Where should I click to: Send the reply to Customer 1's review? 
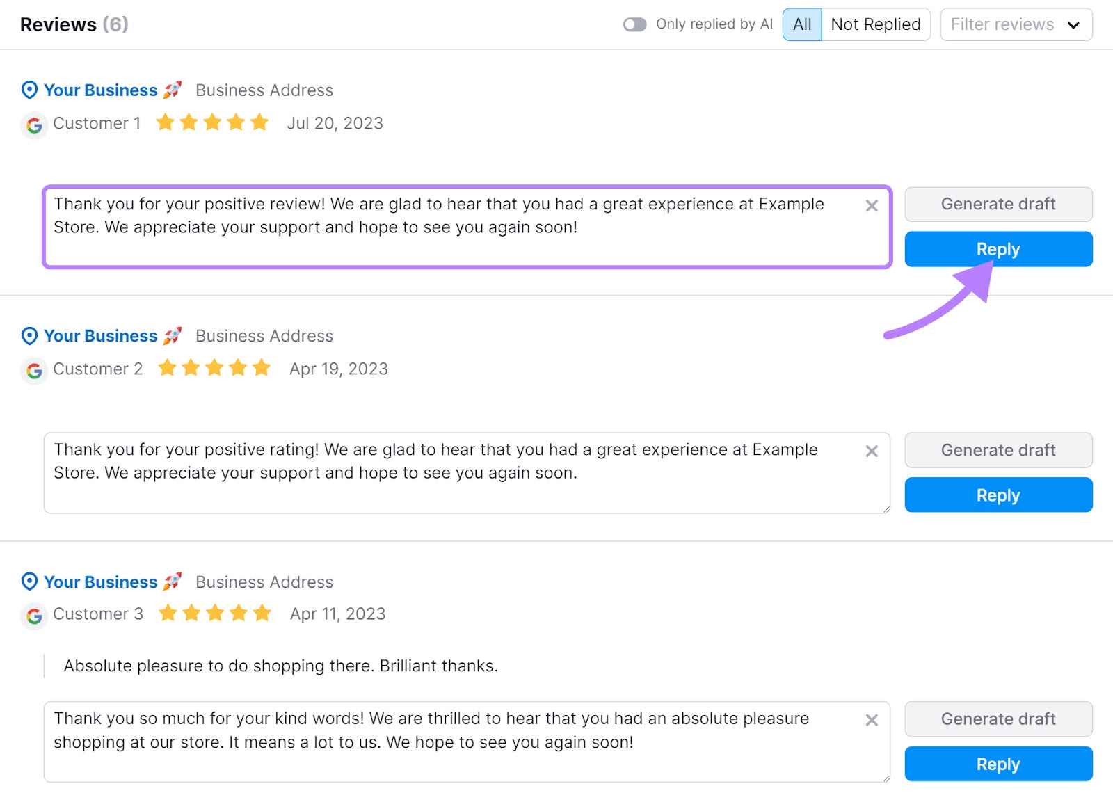(998, 248)
